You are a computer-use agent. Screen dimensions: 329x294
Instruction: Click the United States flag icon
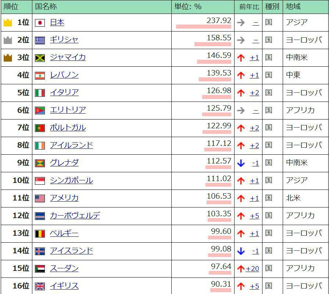pyautogui.click(x=40, y=199)
